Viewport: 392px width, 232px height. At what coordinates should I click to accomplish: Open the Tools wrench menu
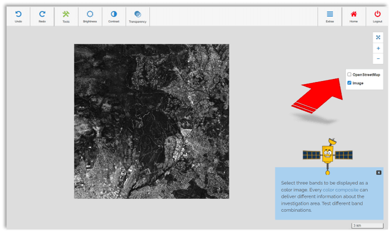click(66, 15)
